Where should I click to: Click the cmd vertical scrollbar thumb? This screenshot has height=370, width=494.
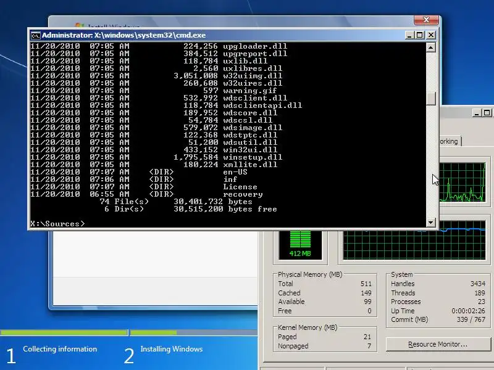430,99
